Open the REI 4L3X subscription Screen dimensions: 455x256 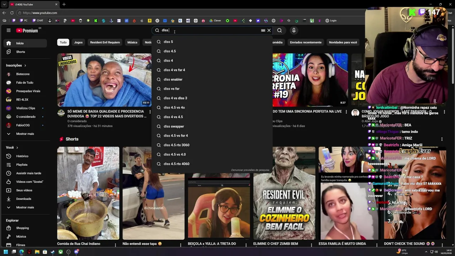(x=25, y=100)
